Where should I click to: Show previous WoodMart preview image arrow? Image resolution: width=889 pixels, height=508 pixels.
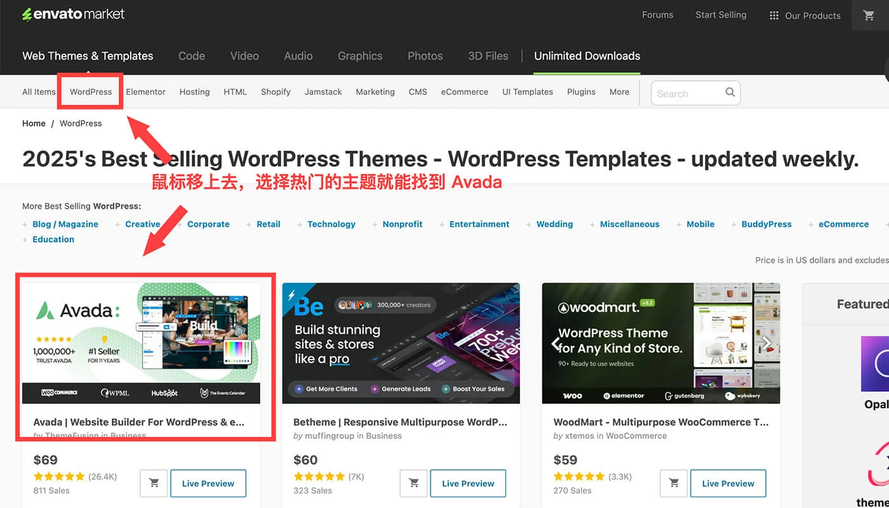point(556,344)
